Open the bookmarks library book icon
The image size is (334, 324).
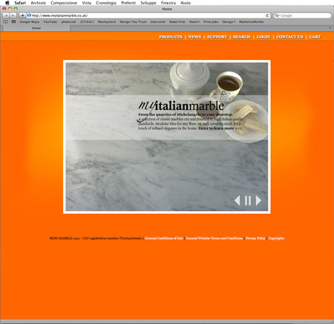pyautogui.click(x=5, y=22)
